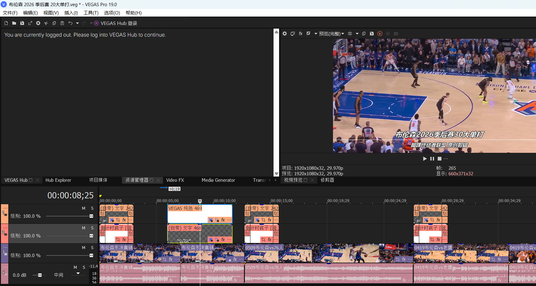This screenshot has height=286, width=536.
Task: Click the timecode display 00:00:08;25
Action: (x=70, y=195)
